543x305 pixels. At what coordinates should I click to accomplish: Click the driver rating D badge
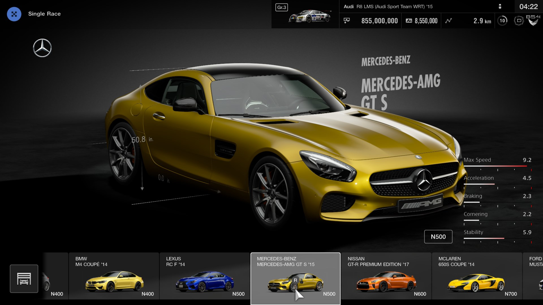click(x=519, y=21)
